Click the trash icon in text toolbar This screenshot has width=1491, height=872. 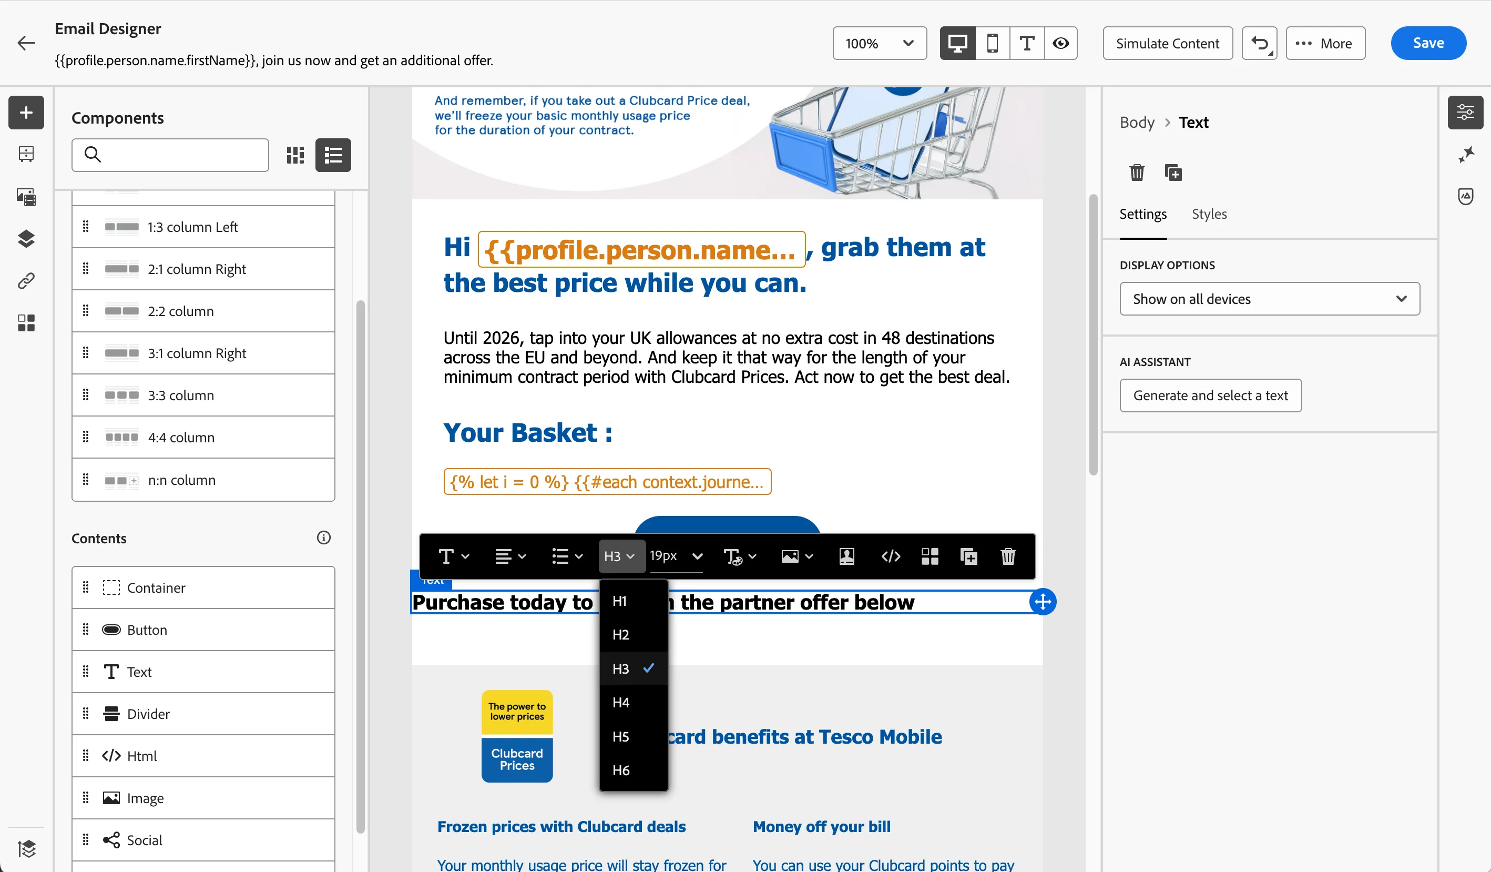1008,556
